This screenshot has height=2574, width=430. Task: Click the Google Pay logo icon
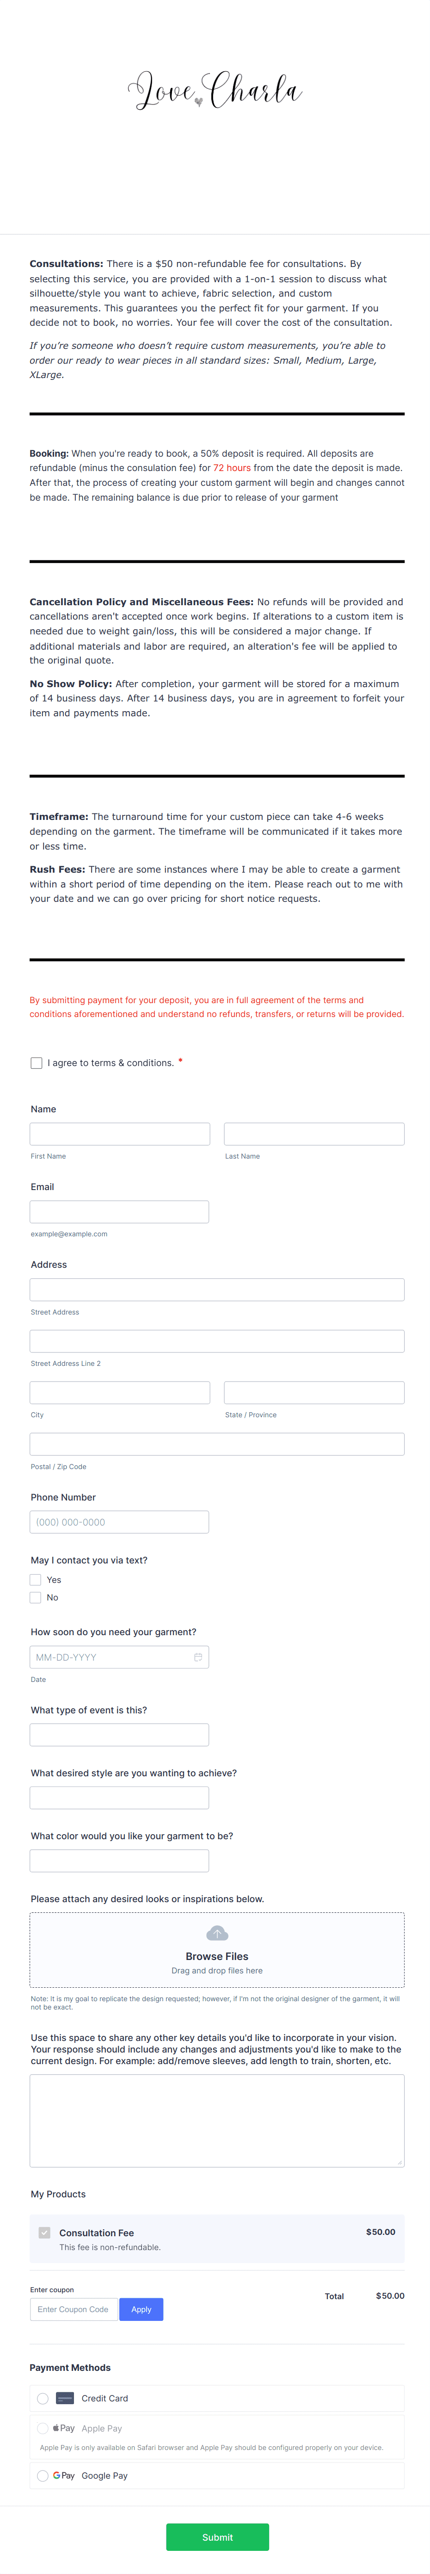click(x=62, y=2475)
